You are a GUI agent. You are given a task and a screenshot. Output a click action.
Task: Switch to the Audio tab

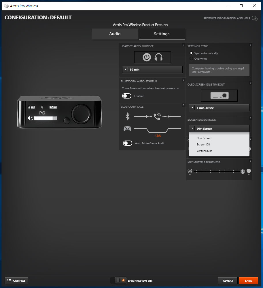pos(115,34)
